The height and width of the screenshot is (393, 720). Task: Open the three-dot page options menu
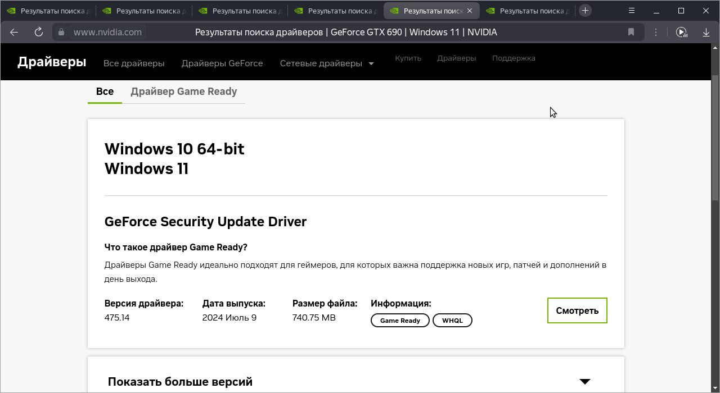pyautogui.click(x=656, y=32)
